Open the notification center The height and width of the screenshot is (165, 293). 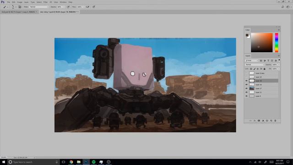pyautogui.click(x=288, y=162)
